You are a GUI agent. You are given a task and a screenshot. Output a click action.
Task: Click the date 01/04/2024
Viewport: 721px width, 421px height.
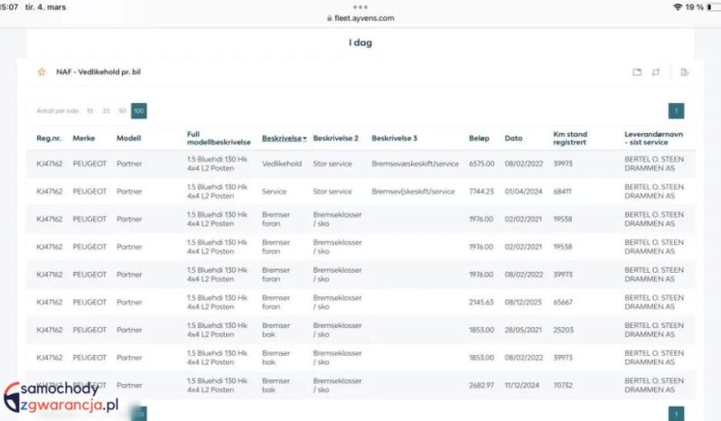pos(523,192)
